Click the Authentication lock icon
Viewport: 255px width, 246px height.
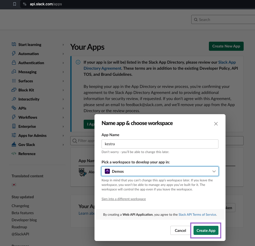click(x=14, y=63)
